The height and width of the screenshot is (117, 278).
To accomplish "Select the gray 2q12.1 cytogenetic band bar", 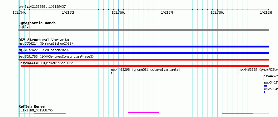I will 144,30.
